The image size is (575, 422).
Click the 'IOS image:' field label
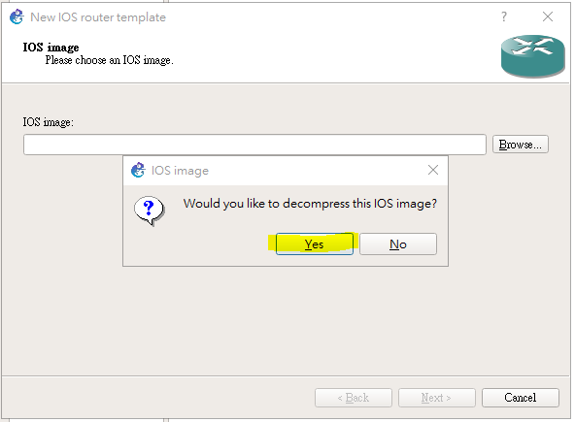point(48,122)
